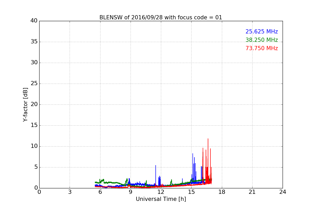The image size is (314, 209).
Task: Click the y-axis tick label 25
Action: pyautogui.click(x=34, y=84)
